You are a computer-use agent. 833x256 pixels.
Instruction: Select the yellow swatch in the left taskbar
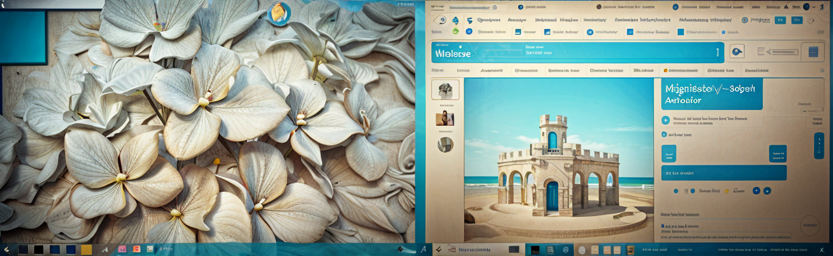click(x=86, y=249)
